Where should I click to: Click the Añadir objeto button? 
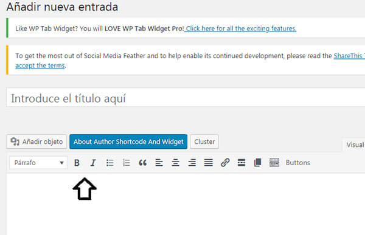(x=36, y=141)
